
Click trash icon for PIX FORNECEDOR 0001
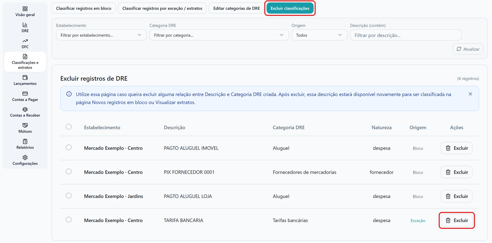(448, 172)
